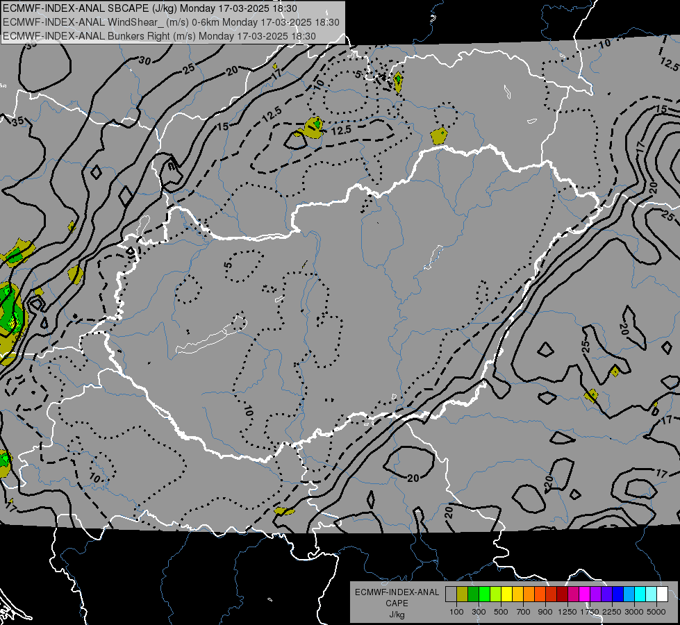Click the gray swatch below 100 J/kg
680x625 pixels.
coord(451,594)
